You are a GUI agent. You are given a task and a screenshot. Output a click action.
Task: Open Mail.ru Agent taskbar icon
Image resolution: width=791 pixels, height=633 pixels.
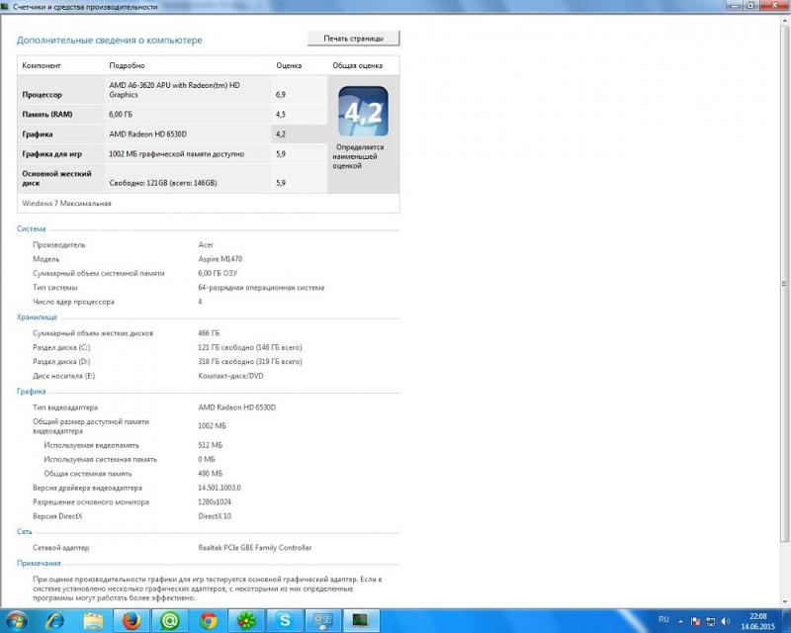[x=170, y=621]
